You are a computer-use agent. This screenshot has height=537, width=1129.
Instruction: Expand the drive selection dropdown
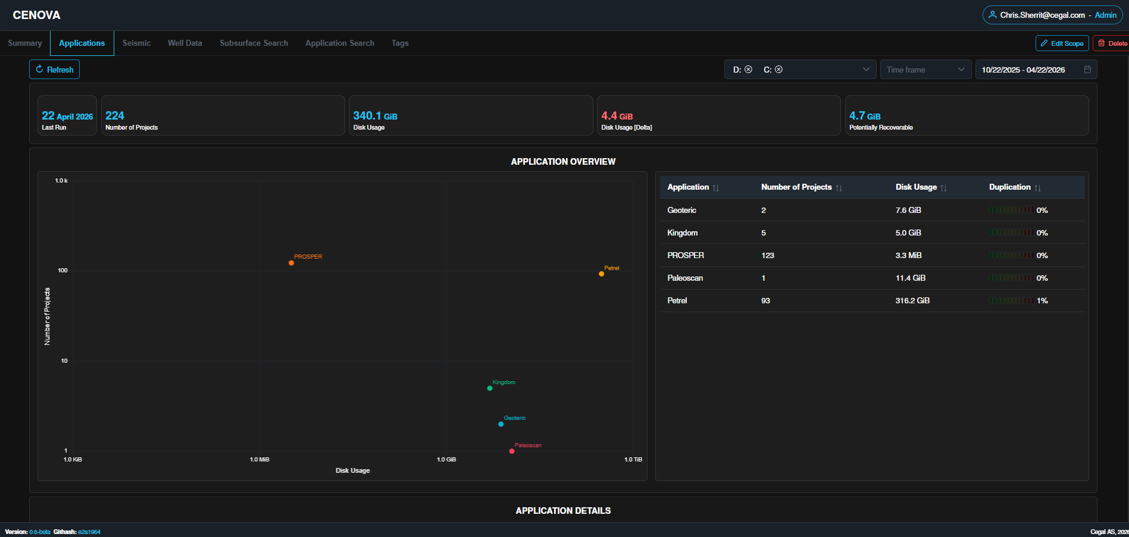(x=866, y=70)
